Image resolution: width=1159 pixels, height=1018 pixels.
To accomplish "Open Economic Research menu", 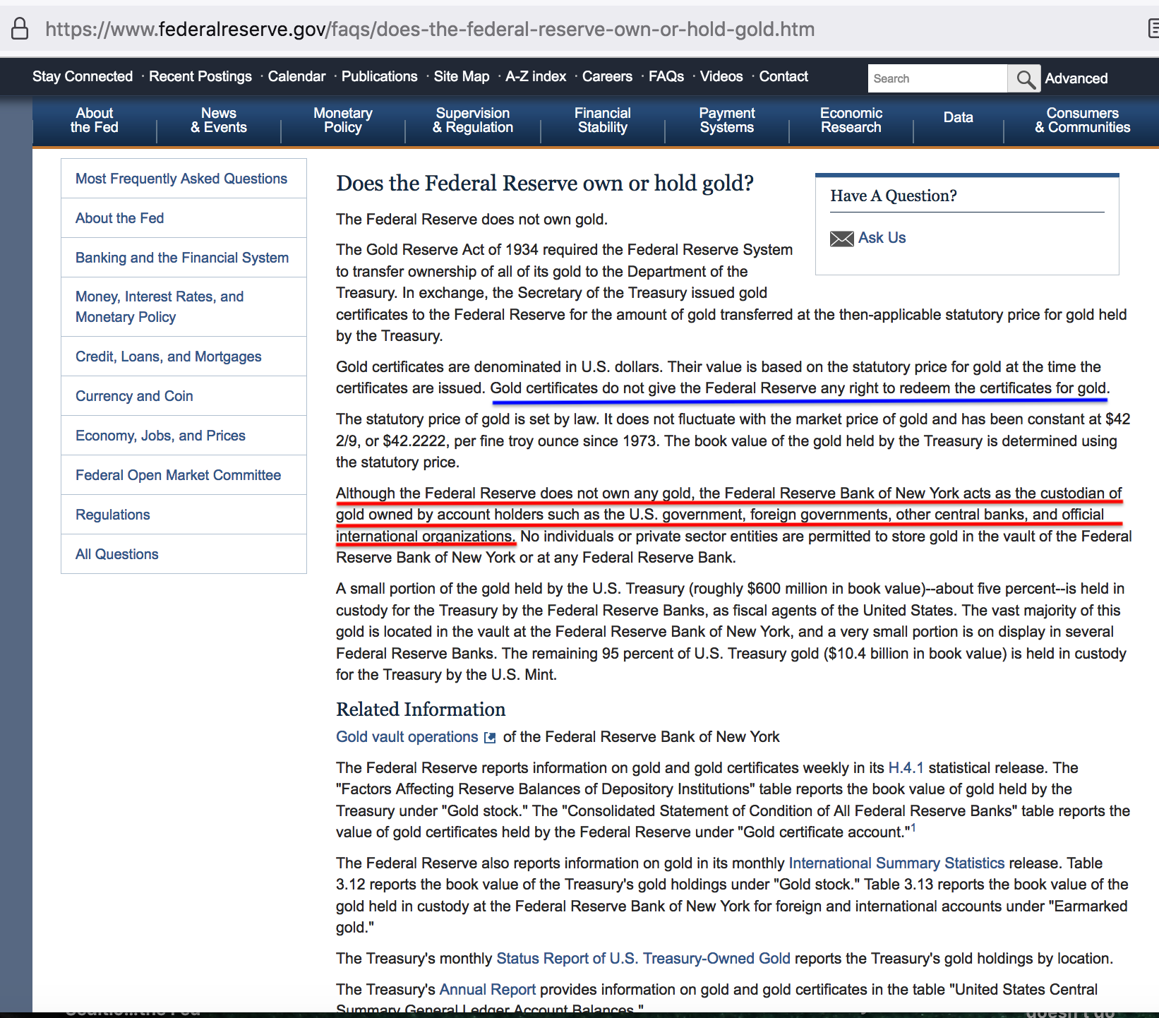I will 851,120.
